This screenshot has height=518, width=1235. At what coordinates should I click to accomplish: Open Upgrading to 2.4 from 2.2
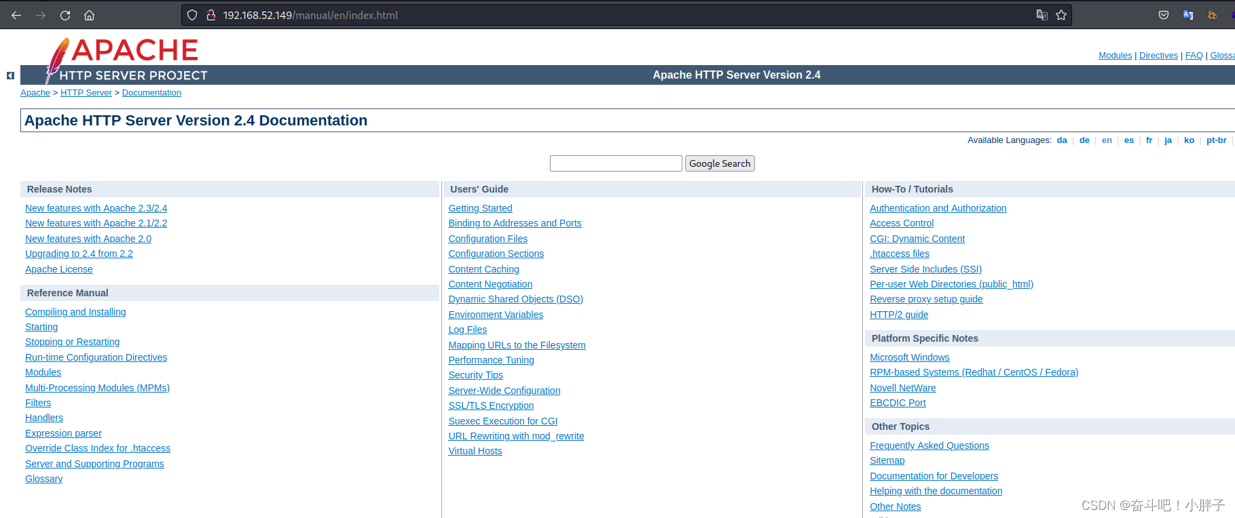pos(79,254)
